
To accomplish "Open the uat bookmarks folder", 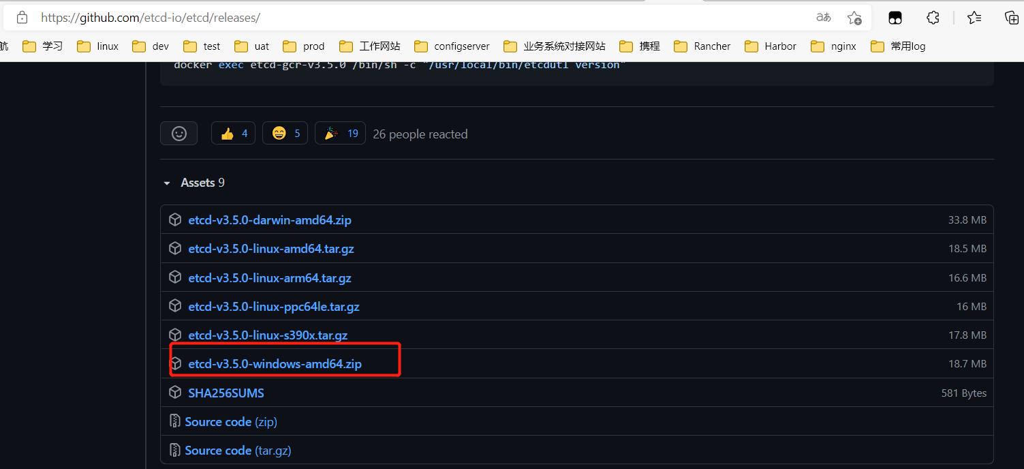I will (x=252, y=46).
